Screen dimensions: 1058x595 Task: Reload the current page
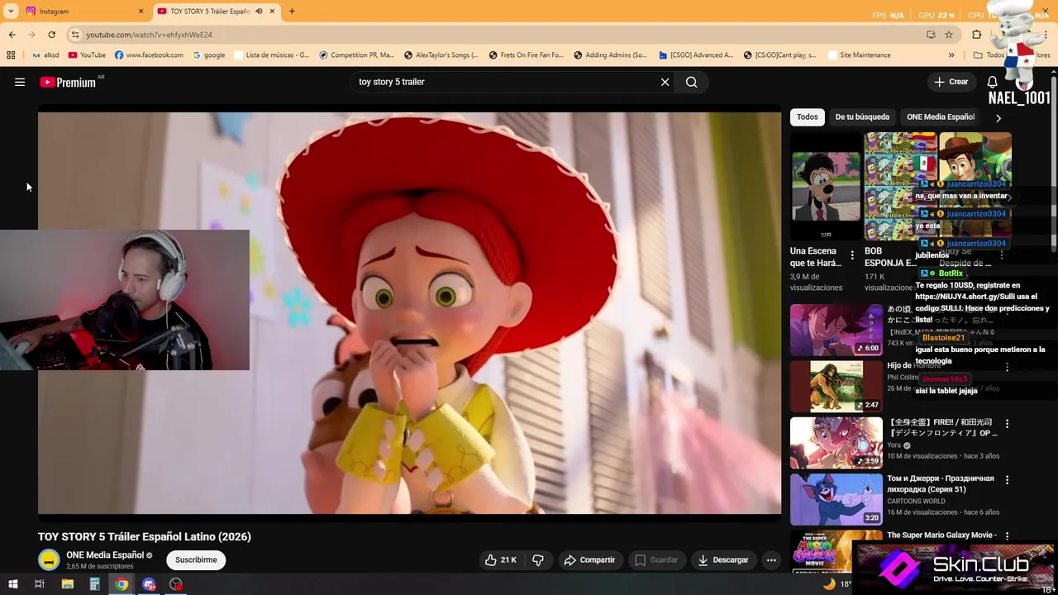point(51,35)
